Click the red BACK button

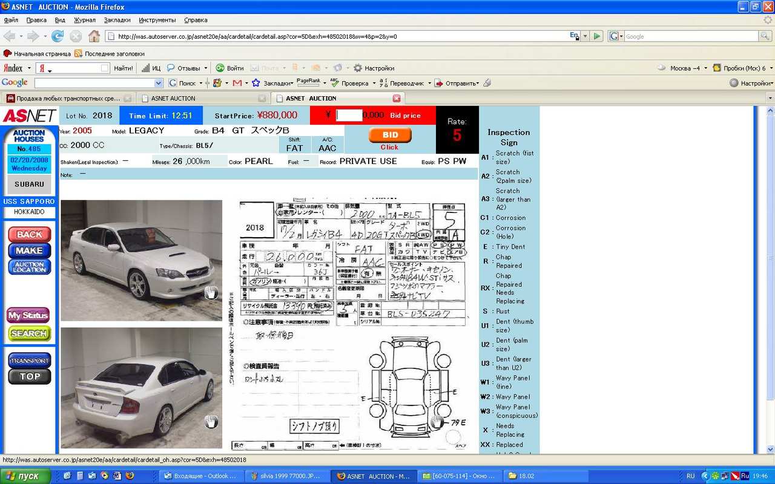[x=29, y=234]
